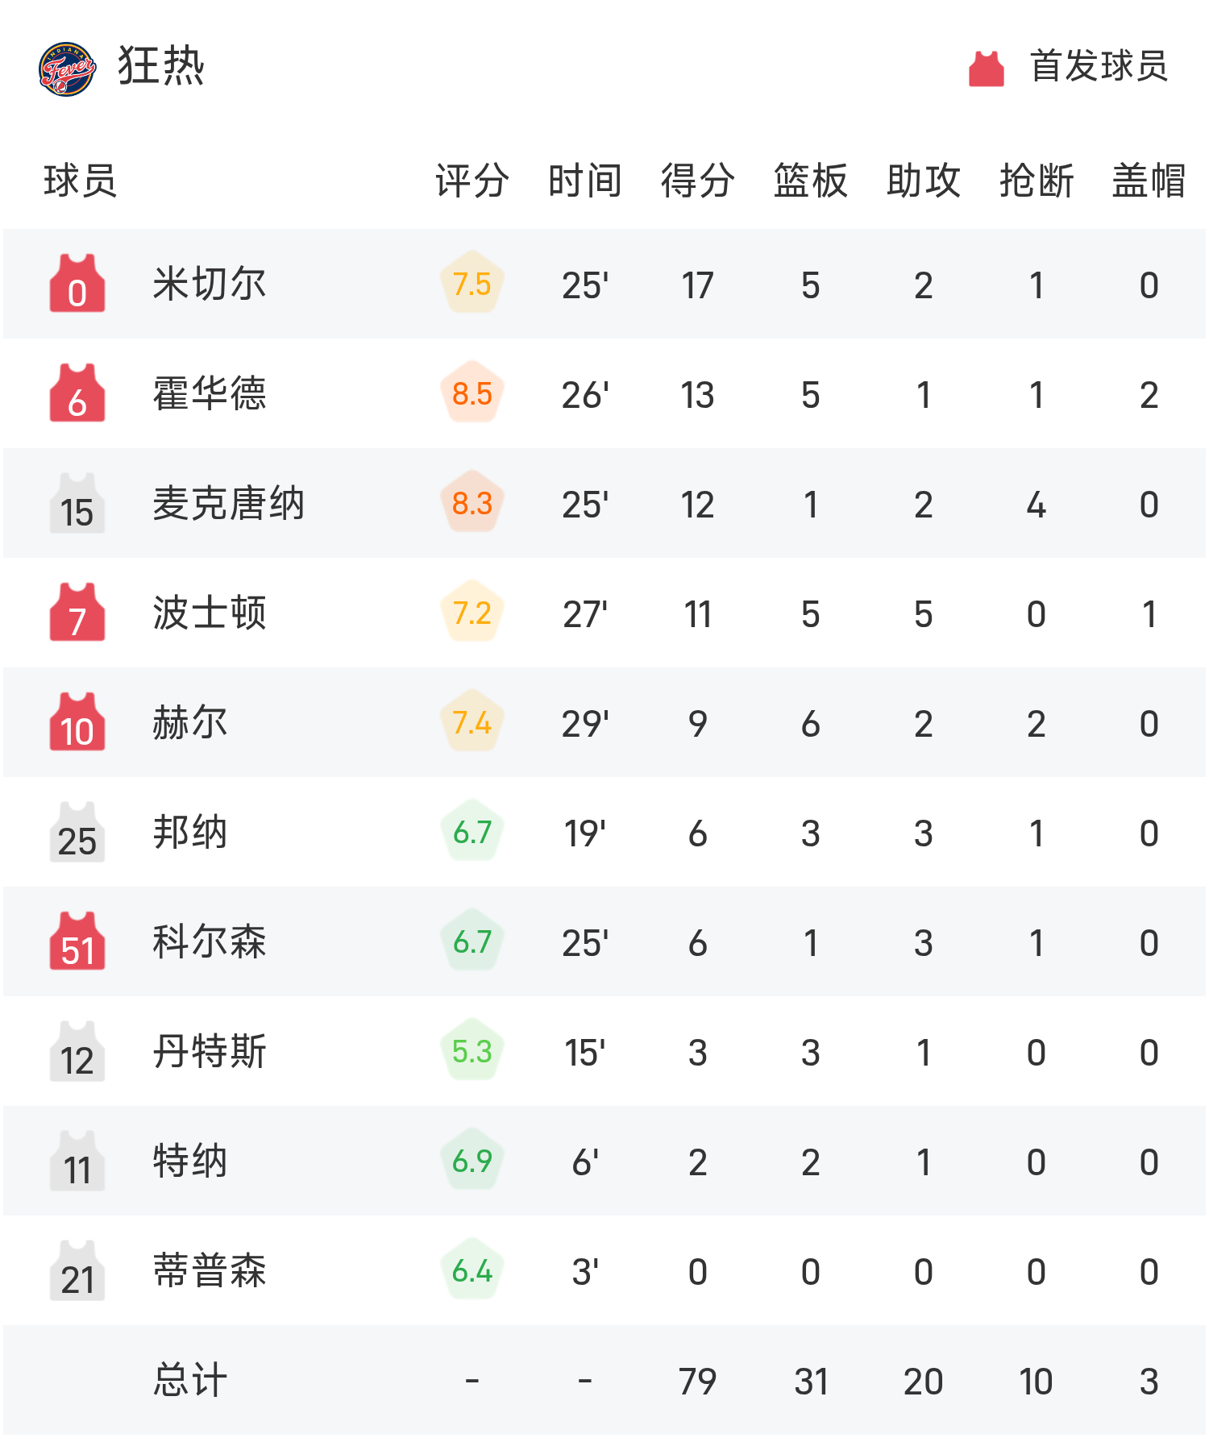Click the red number 7 jersey icon
The image size is (1209, 1438).
77,613
